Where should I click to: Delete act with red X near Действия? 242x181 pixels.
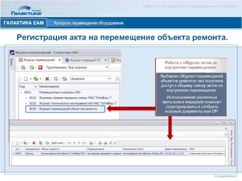(34, 143)
